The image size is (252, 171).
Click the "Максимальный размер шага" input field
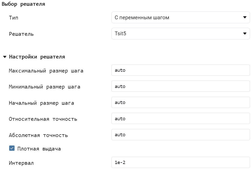[180, 70]
